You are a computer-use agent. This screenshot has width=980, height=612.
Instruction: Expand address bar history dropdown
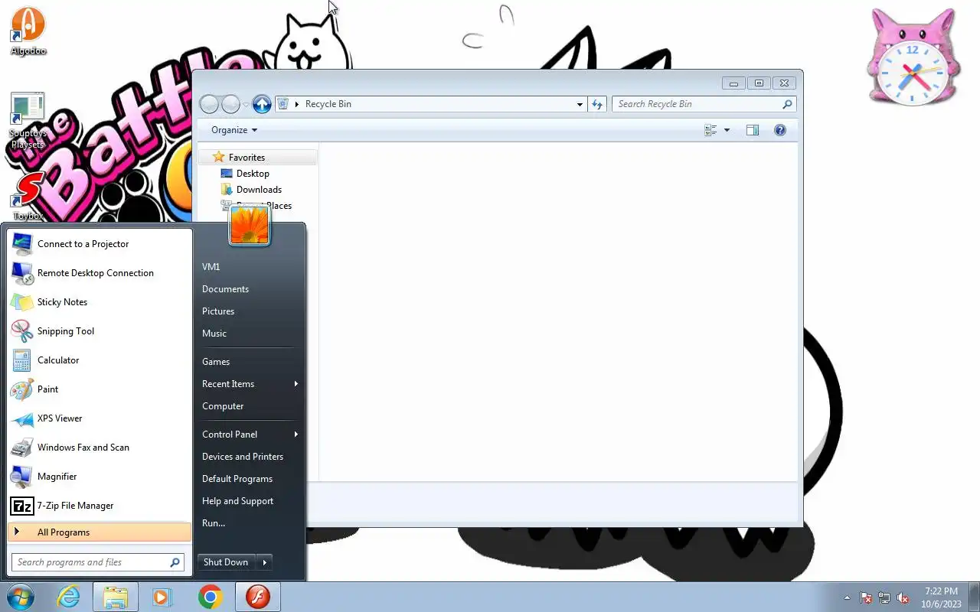tap(580, 104)
